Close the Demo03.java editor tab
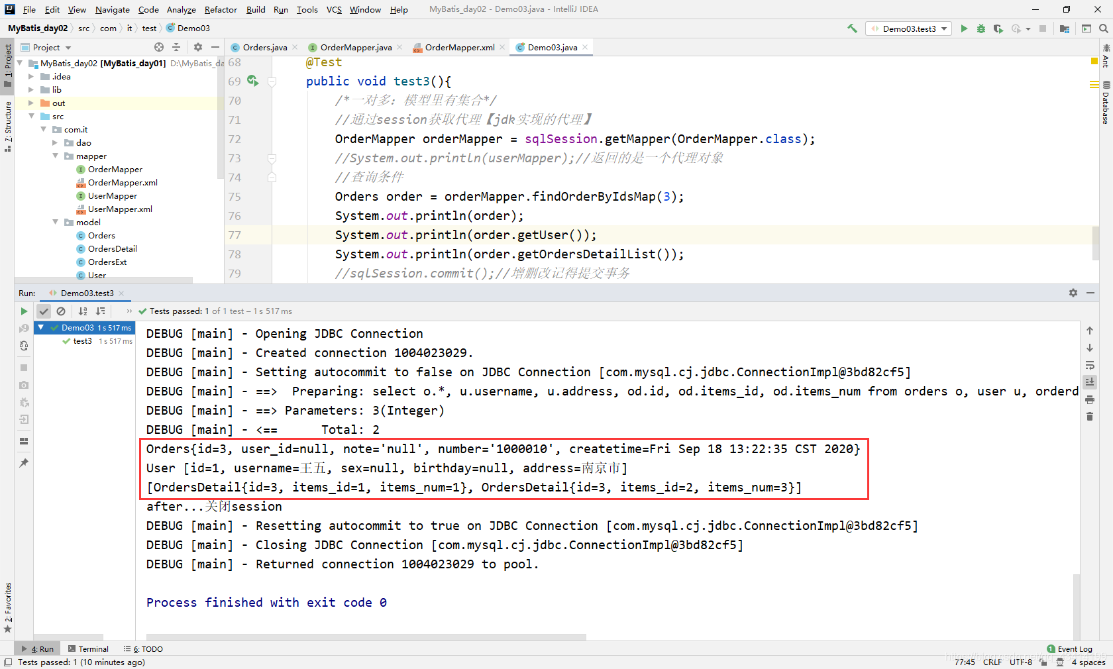Viewport: 1113px width, 669px height. click(x=585, y=47)
